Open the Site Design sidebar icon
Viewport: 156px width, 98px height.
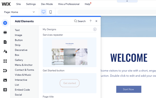(5, 51)
